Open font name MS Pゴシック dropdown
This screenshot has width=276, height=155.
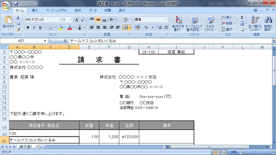[59, 19]
